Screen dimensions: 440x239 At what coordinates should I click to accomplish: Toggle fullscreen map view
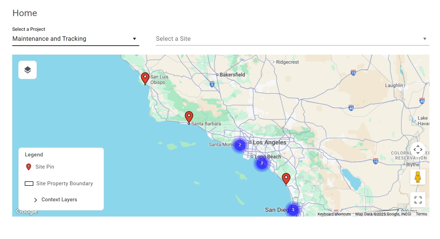(418, 200)
